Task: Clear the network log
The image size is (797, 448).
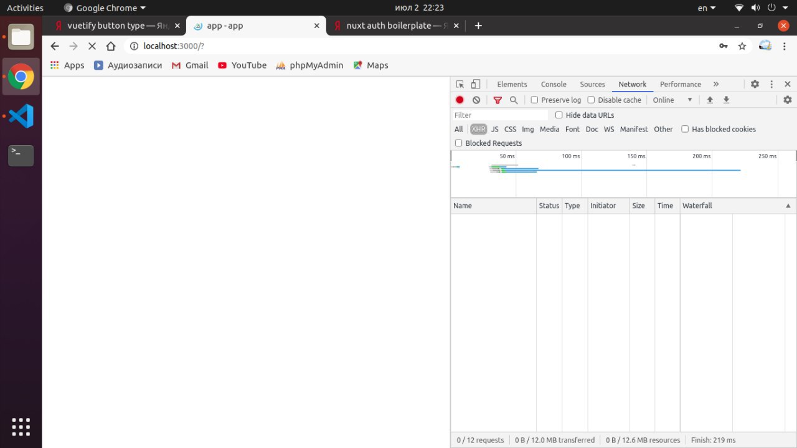Action: pos(476,100)
